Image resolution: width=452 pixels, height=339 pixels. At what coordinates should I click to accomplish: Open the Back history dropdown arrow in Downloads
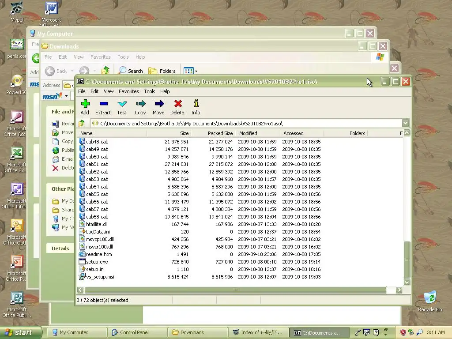pos(72,71)
